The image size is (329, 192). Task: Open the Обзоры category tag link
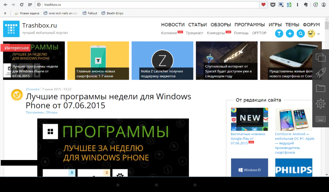pyautogui.click(x=52, y=112)
